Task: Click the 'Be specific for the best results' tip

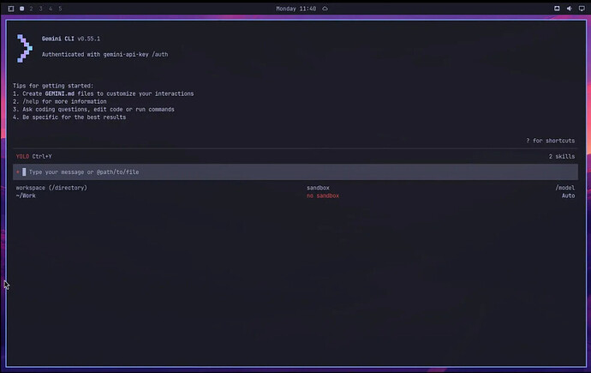Action: (69, 117)
